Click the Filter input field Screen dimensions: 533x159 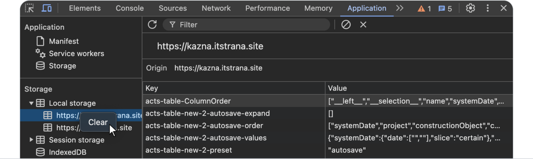click(251, 25)
